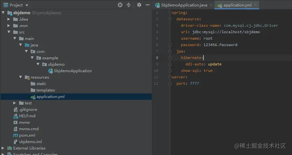Click the .gitignore file icon

coord(16,110)
